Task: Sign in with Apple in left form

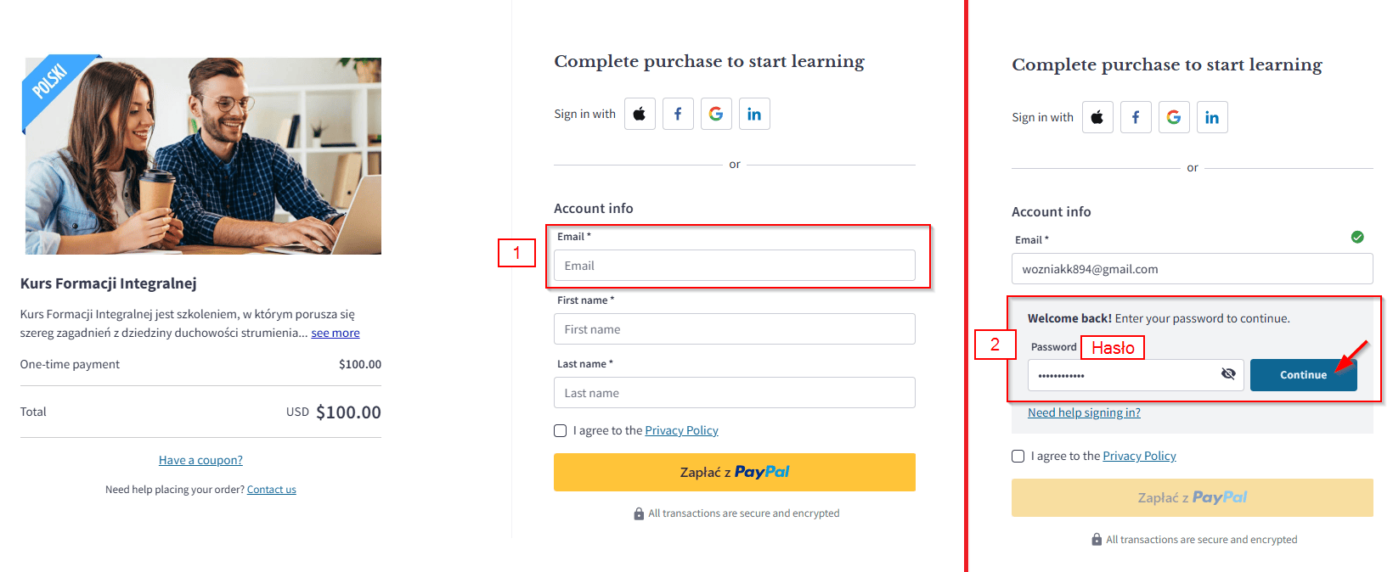Action: (640, 114)
